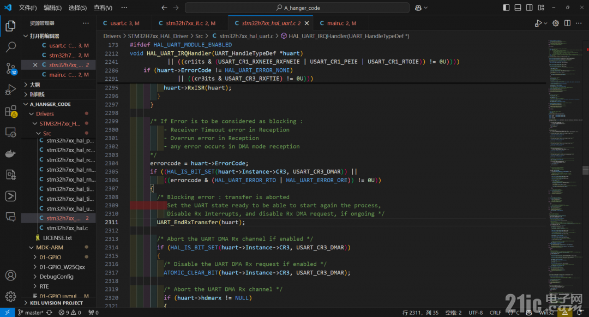
Task: Close the stm32h7xx_hal_uart.c editor tab
Action: (307, 23)
